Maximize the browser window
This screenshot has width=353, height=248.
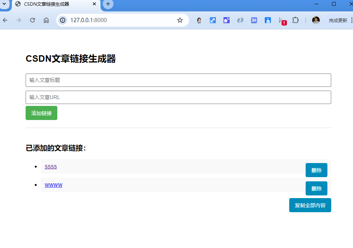click(x=334, y=4)
